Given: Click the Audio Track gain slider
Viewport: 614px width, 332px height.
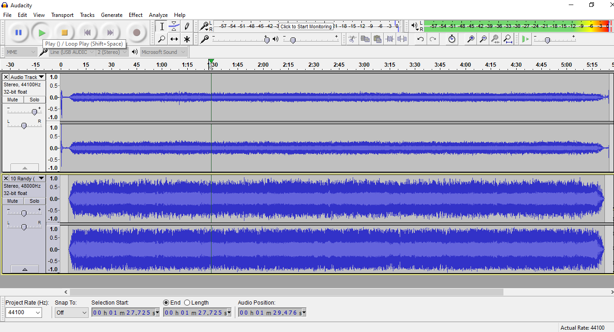Looking at the screenshot, I should coord(34,112).
